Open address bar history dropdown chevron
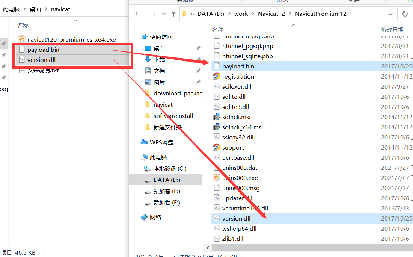 (x=390, y=14)
